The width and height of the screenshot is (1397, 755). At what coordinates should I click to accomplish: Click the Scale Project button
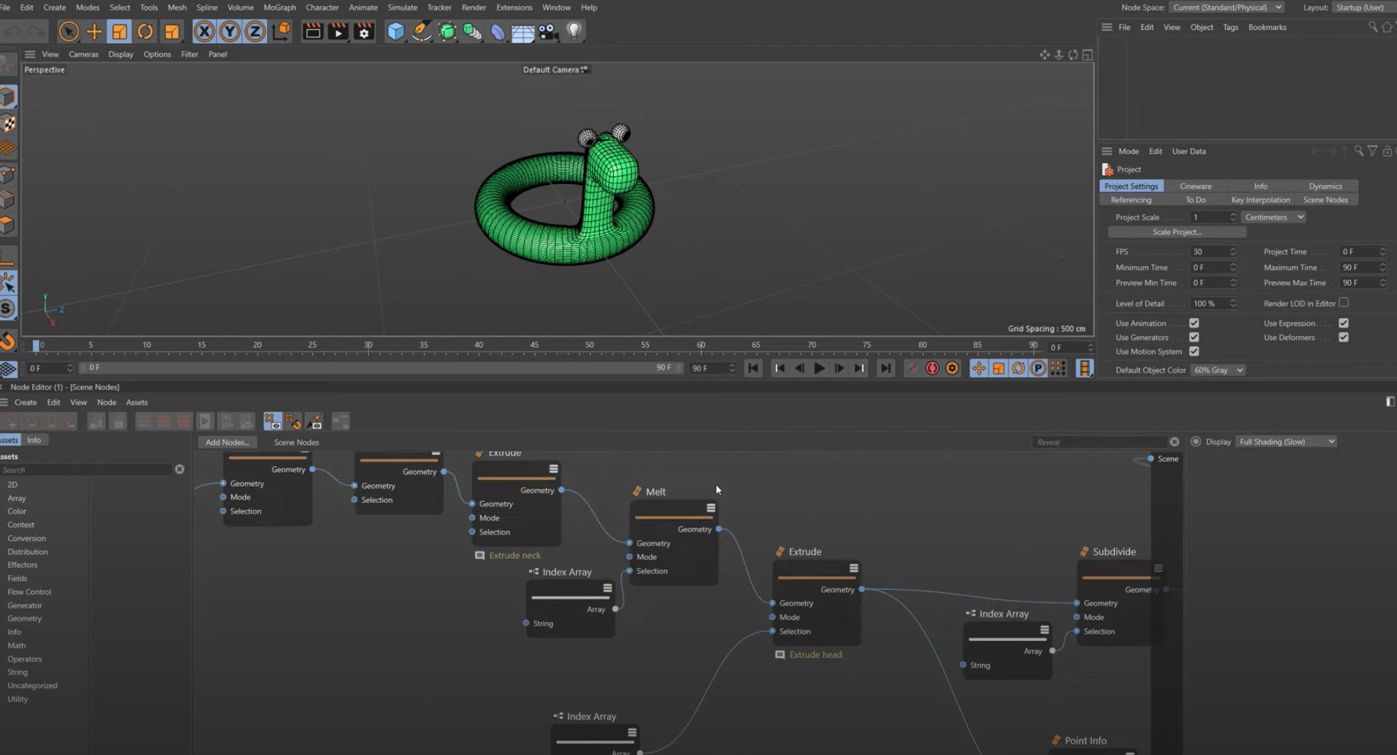point(1176,231)
